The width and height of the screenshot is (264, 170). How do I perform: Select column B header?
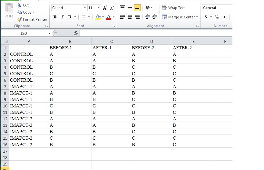(70, 41)
